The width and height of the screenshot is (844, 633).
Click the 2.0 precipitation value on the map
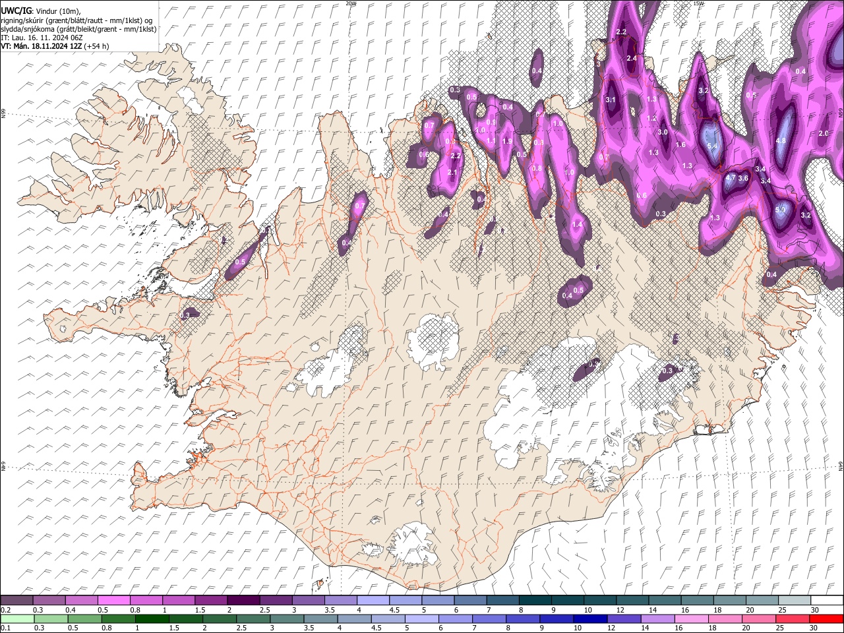point(823,133)
